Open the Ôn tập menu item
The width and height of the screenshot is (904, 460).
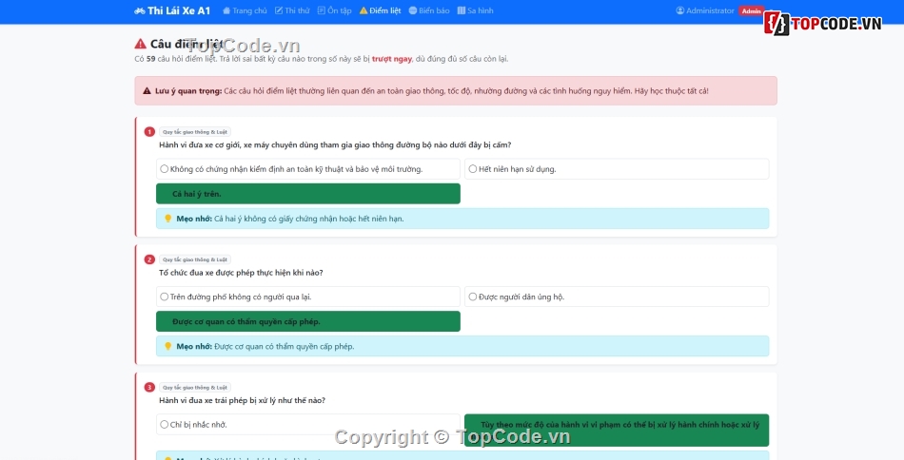pos(334,10)
